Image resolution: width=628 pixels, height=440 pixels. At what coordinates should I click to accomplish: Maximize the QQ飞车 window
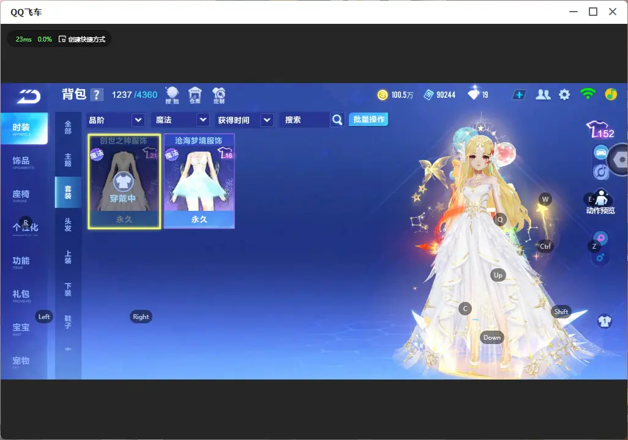point(593,12)
